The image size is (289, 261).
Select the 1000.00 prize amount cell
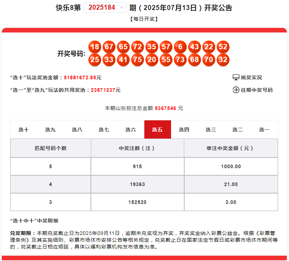point(231,166)
